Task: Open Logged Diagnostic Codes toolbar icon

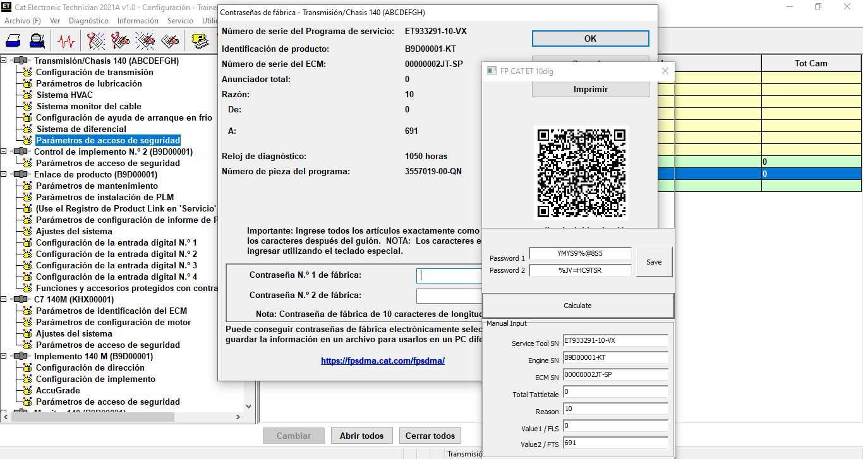Action: tap(120, 42)
